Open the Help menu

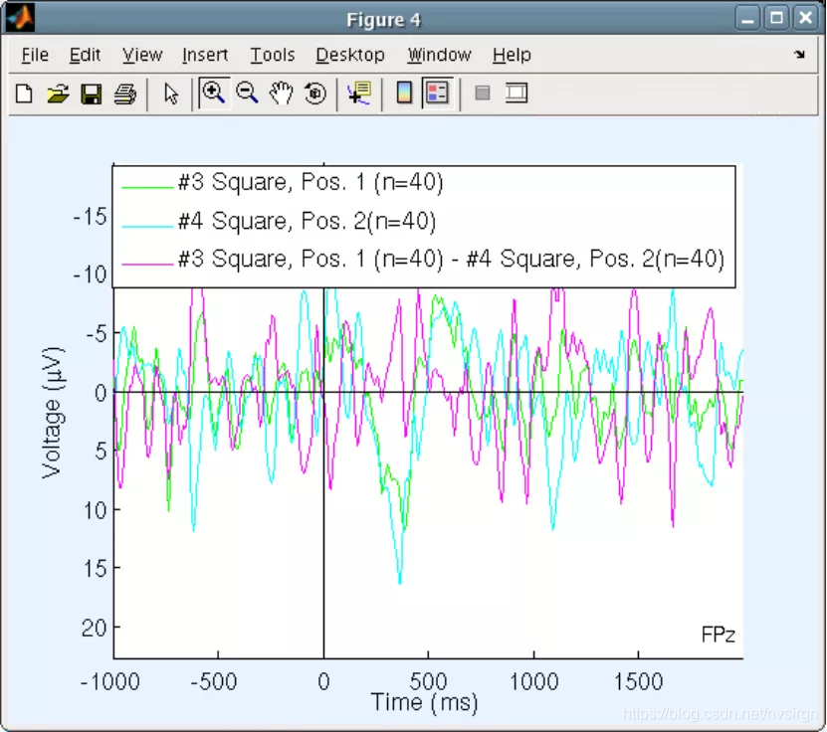point(512,55)
